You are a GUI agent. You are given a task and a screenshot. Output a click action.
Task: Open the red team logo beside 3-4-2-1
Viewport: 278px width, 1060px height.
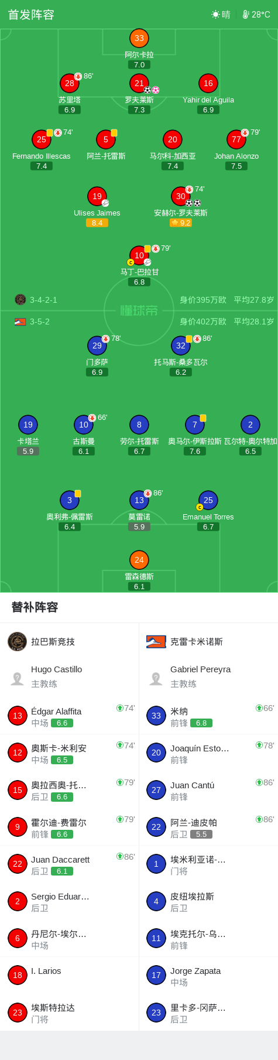coord(20,300)
